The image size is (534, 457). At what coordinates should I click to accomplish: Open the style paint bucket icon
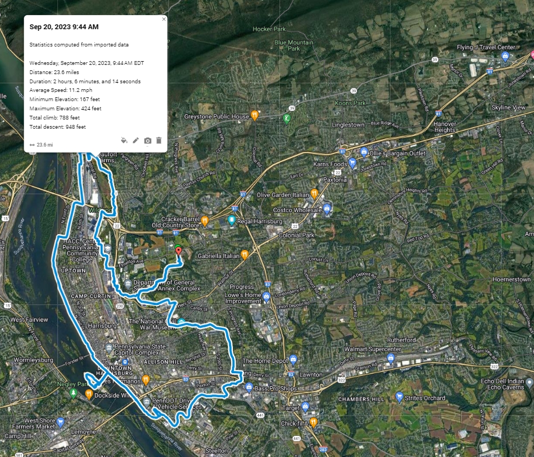click(124, 141)
